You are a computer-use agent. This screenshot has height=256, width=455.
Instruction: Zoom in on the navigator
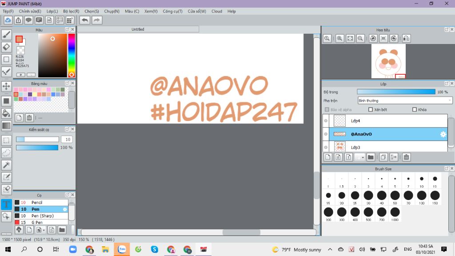(x=339, y=38)
